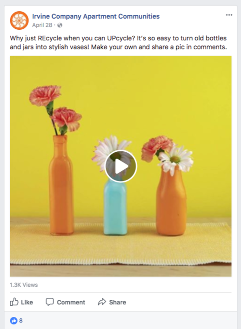Click the blue like reaction badge
This screenshot has height=329, width=241.
(x=13, y=320)
